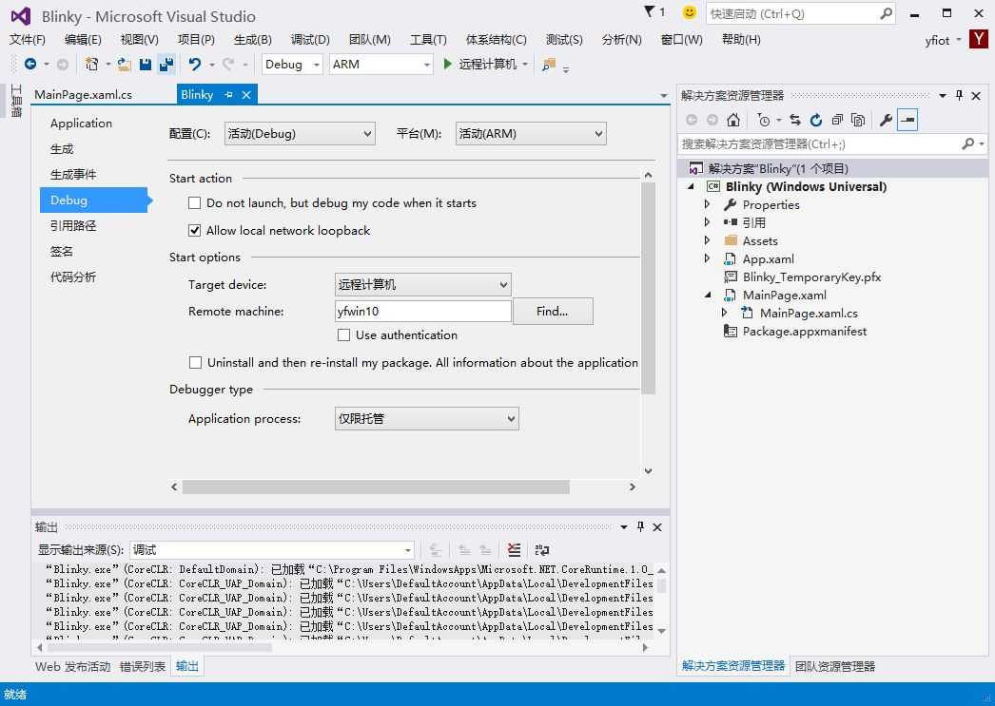The width and height of the screenshot is (995, 706).
Task: Click the Home icon in Solution Explorer
Action: pos(732,120)
